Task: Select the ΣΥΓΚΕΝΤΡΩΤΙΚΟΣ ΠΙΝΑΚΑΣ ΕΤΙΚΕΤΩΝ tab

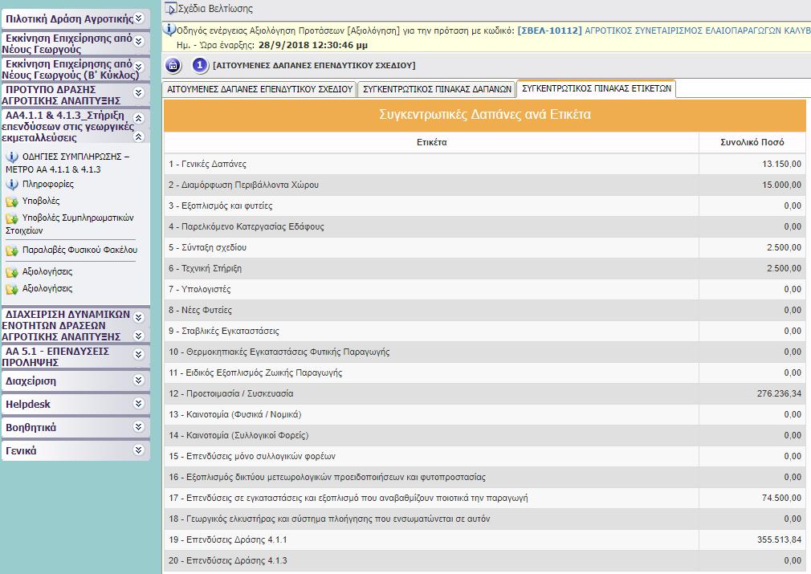Action: pyautogui.click(x=597, y=88)
